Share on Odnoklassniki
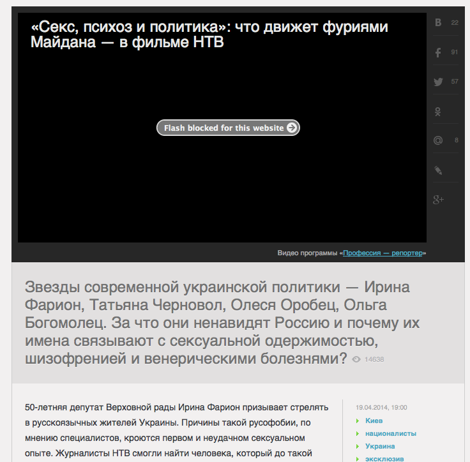470x462 pixels. [x=437, y=112]
